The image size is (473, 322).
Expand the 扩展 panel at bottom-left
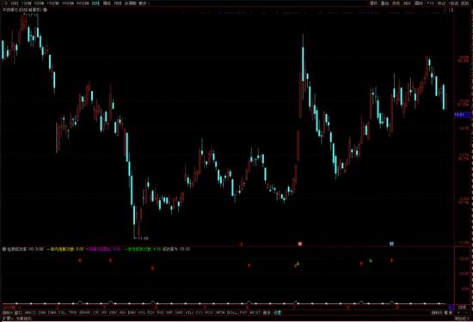(7, 318)
